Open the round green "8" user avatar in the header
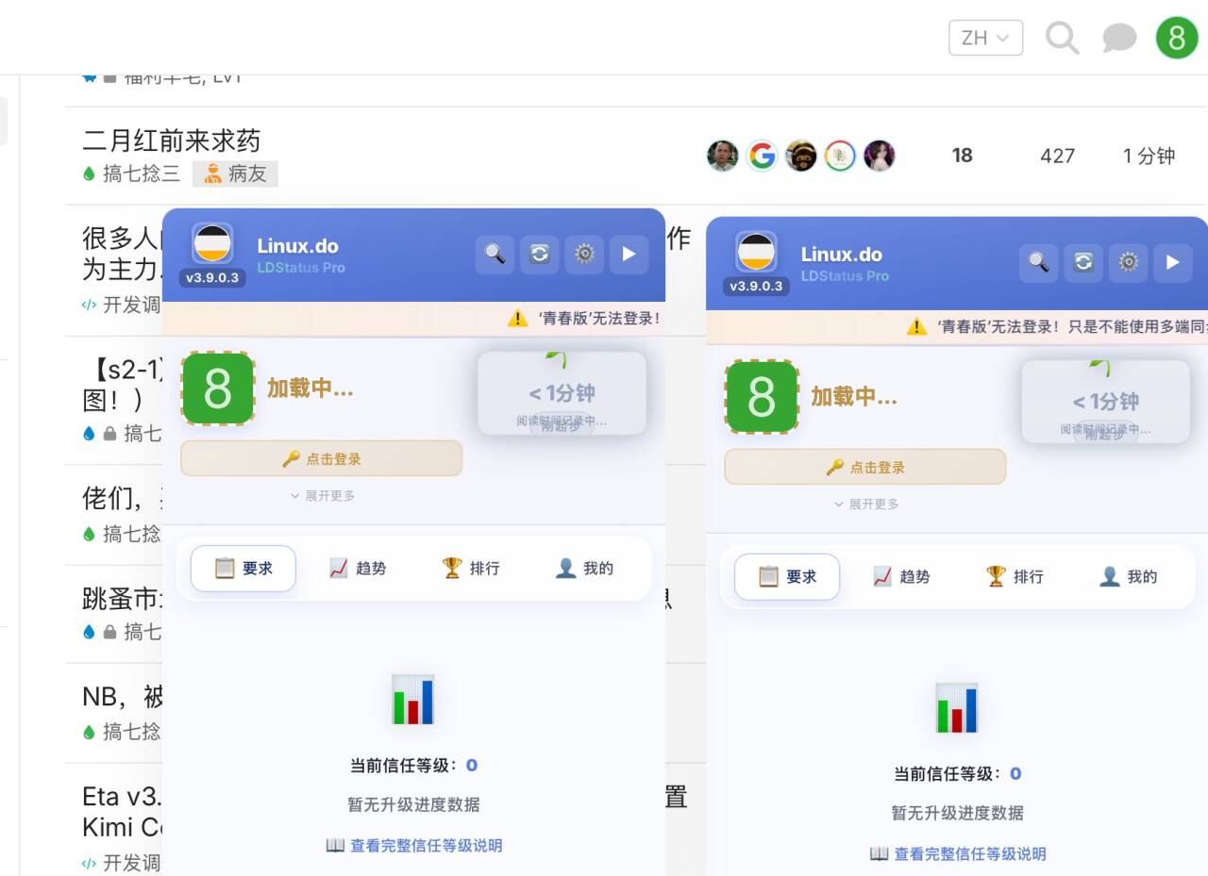 pyautogui.click(x=1177, y=38)
